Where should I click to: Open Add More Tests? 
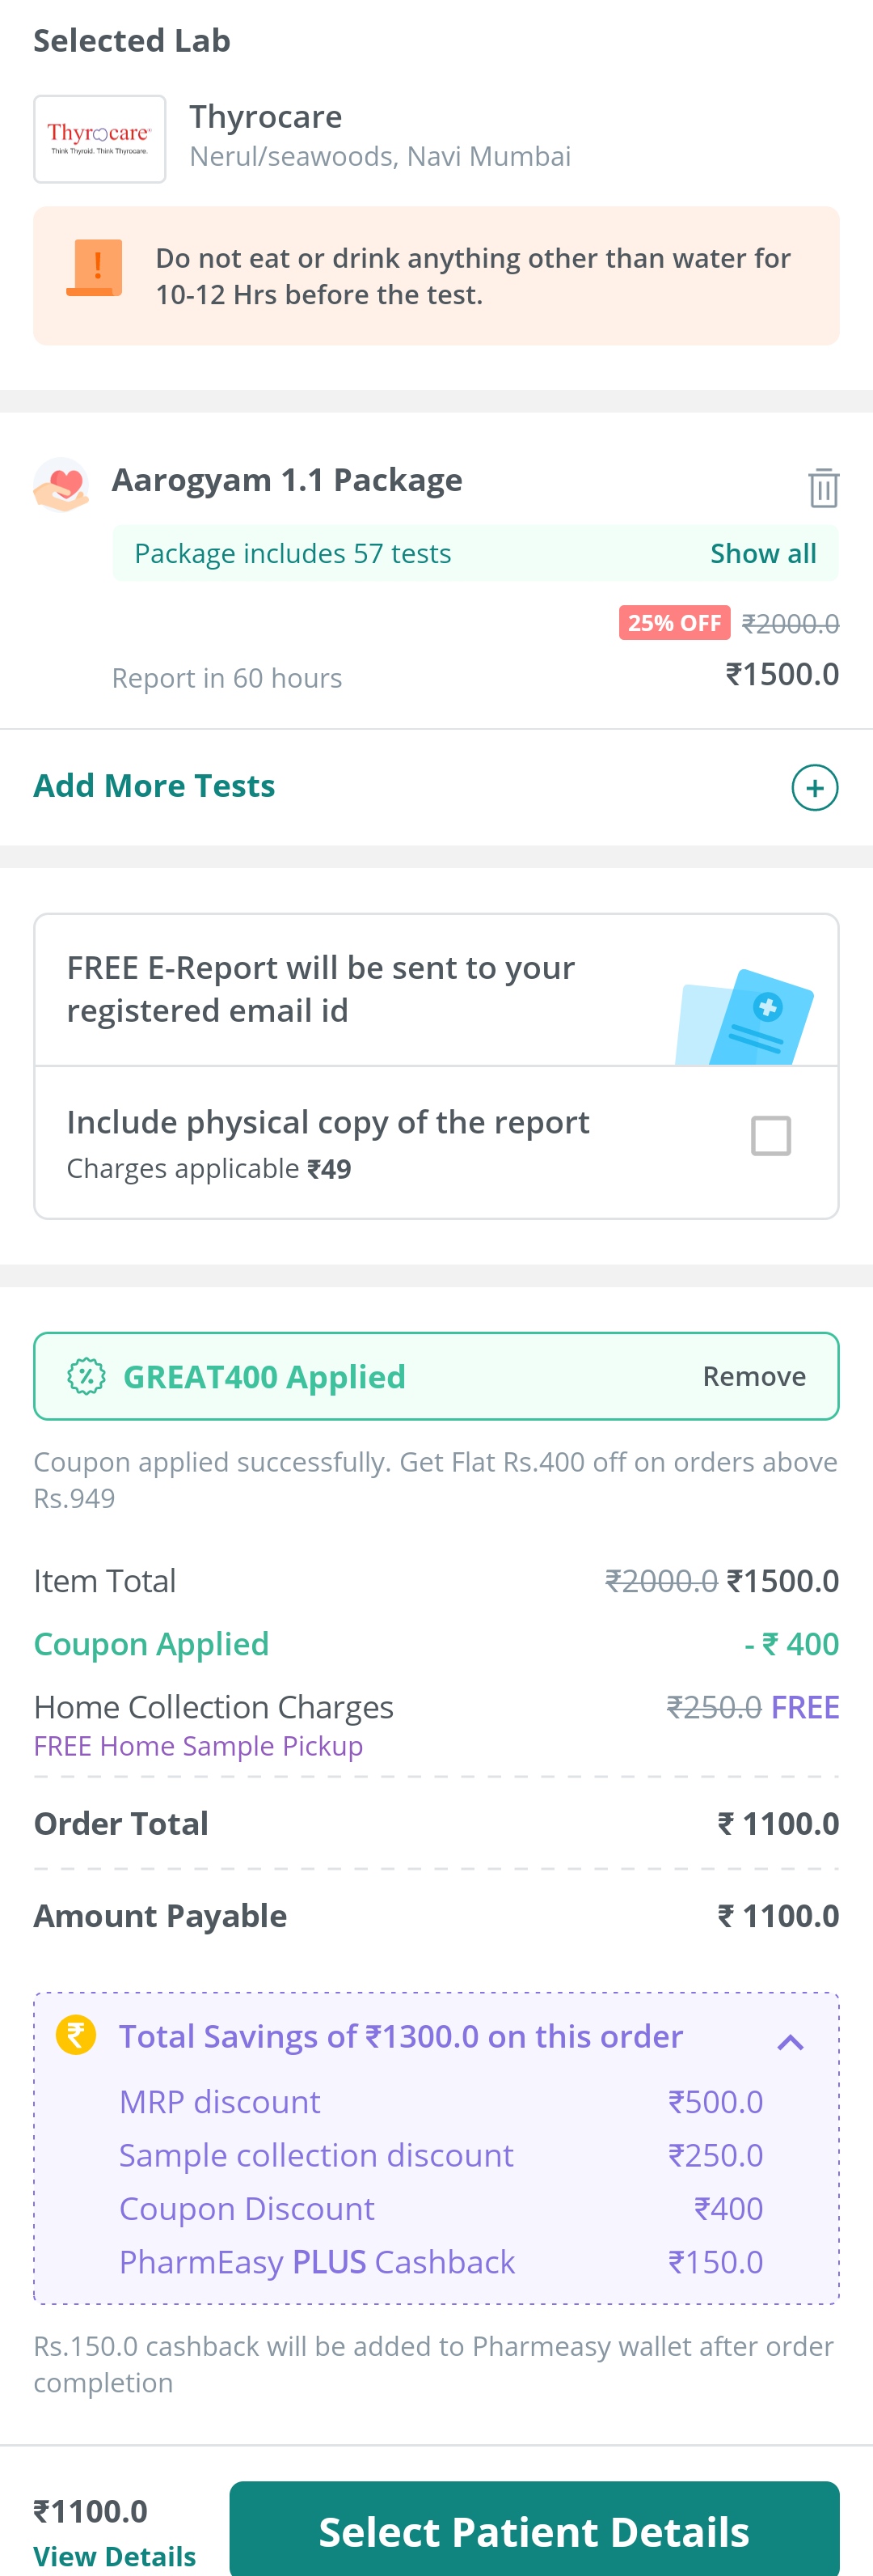[155, 786]
